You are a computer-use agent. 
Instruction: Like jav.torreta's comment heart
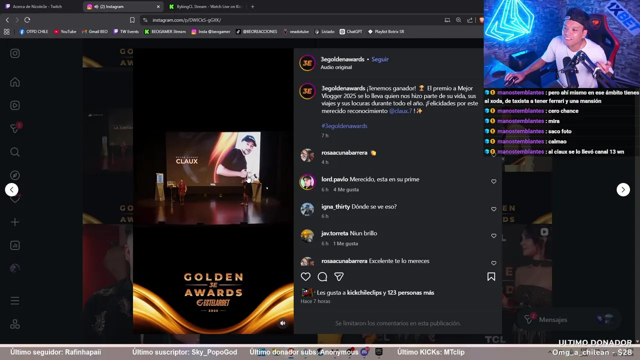pyautogui.click(x=493, y=235)
